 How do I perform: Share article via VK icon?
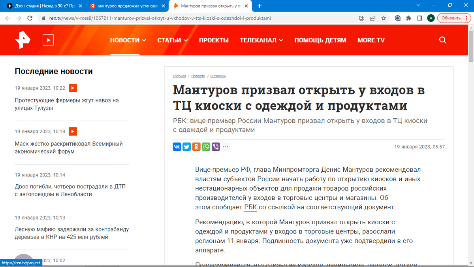point(177,147)
